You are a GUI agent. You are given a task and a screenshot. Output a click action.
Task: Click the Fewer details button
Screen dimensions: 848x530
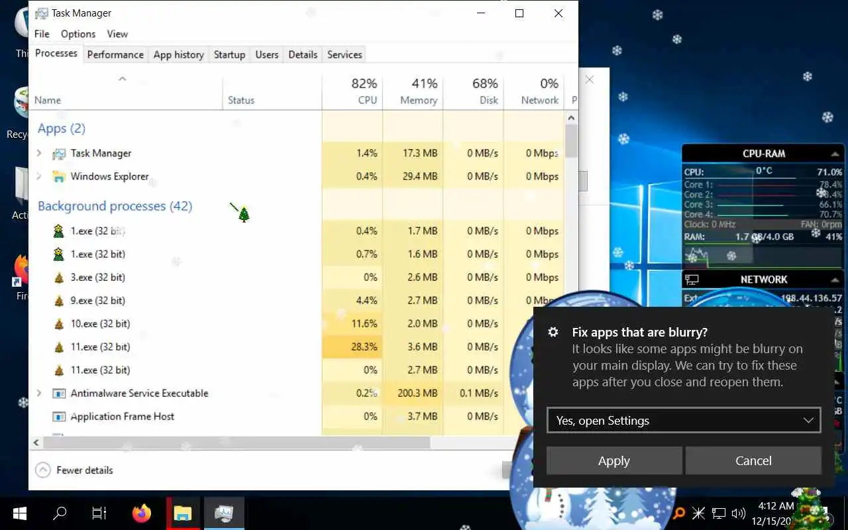(74, 470)
